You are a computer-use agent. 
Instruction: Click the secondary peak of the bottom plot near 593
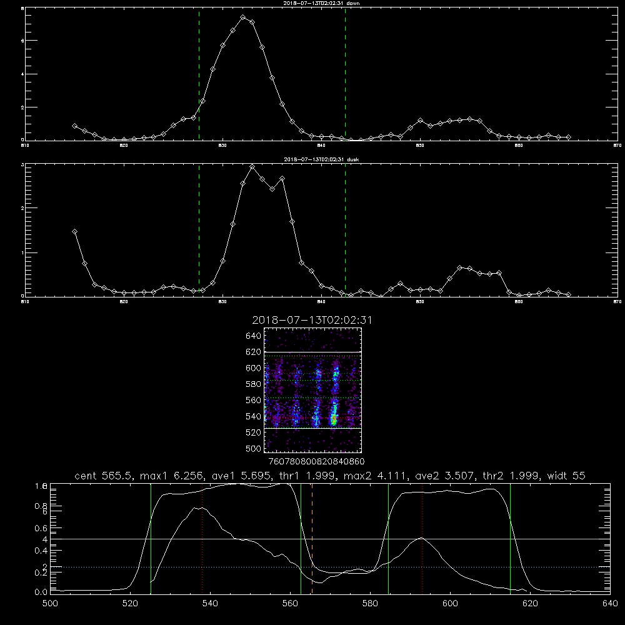(x=422, y=538)
